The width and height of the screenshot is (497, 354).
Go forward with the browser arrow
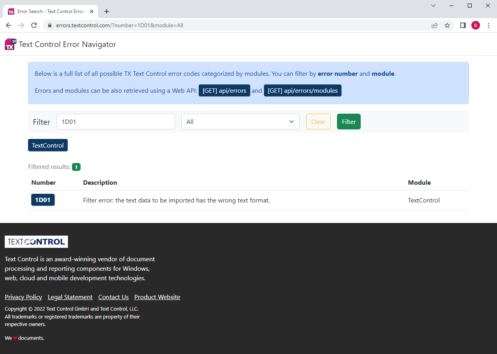(x=21, y=25)
